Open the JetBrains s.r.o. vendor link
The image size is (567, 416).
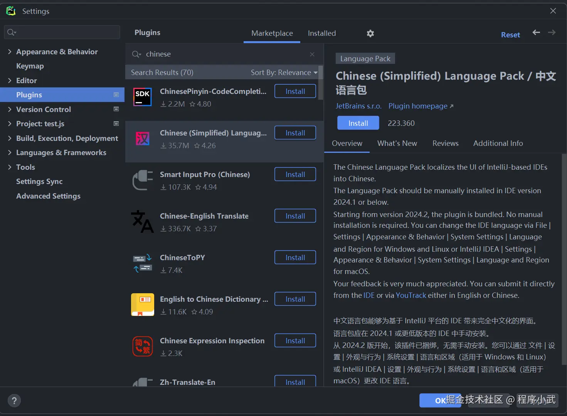tap(358, 106)
